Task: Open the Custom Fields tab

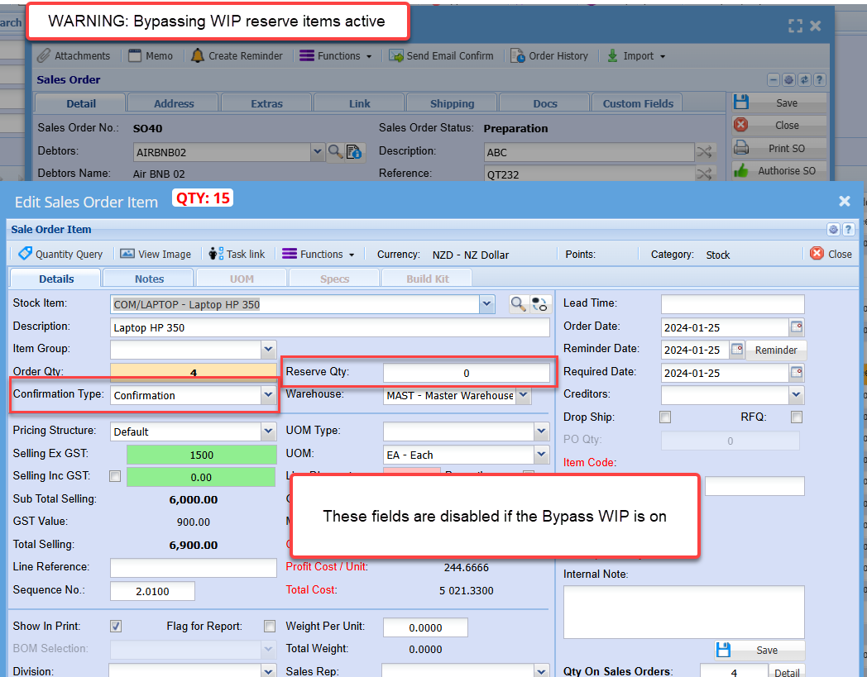Action: [x=638, y=103]
